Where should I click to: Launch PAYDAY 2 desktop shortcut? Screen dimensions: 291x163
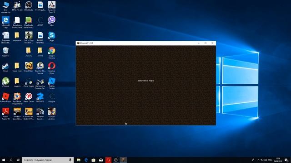click(x=40, y=98)
